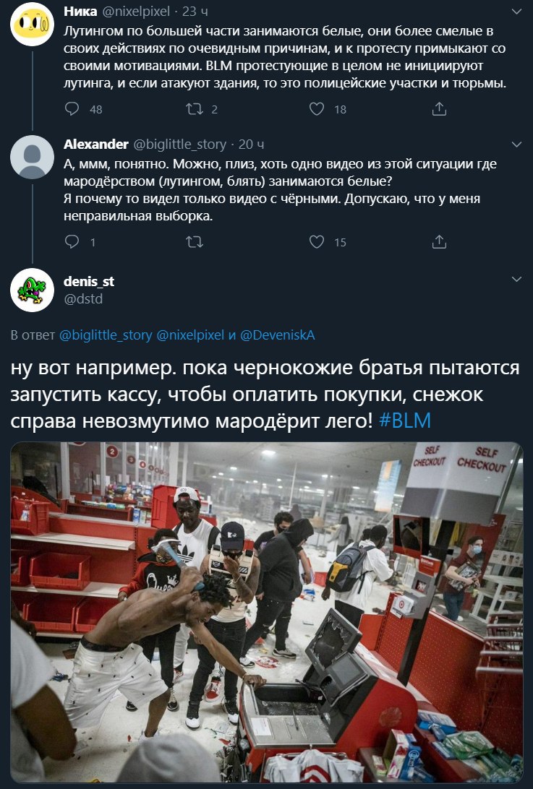Reply to Ника's tweet via comment icon
The height and width of the screenshot is (789, 533).
pyautogui.click(x=72, y=108)
